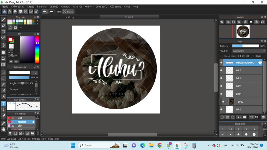267x150 pixels.
Task: Adjust the Độ trong opacity slider
Action: 246,46
